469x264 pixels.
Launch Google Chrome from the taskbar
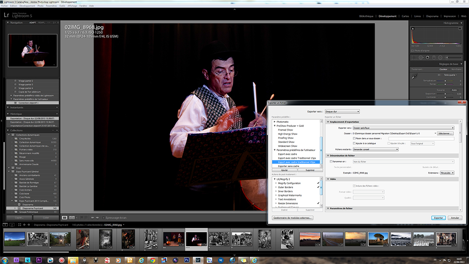point(153,260)
